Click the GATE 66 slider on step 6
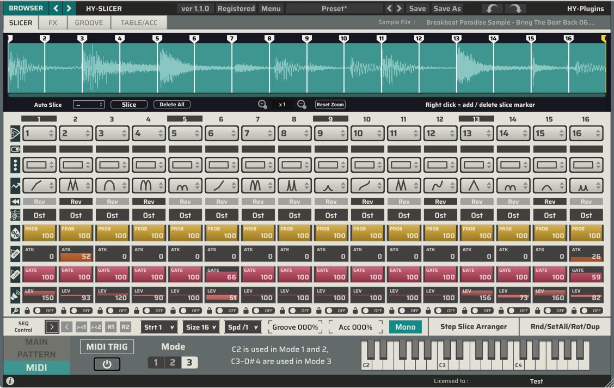The width and height of the screenshot is (614, 388). [x=222, y=274]
